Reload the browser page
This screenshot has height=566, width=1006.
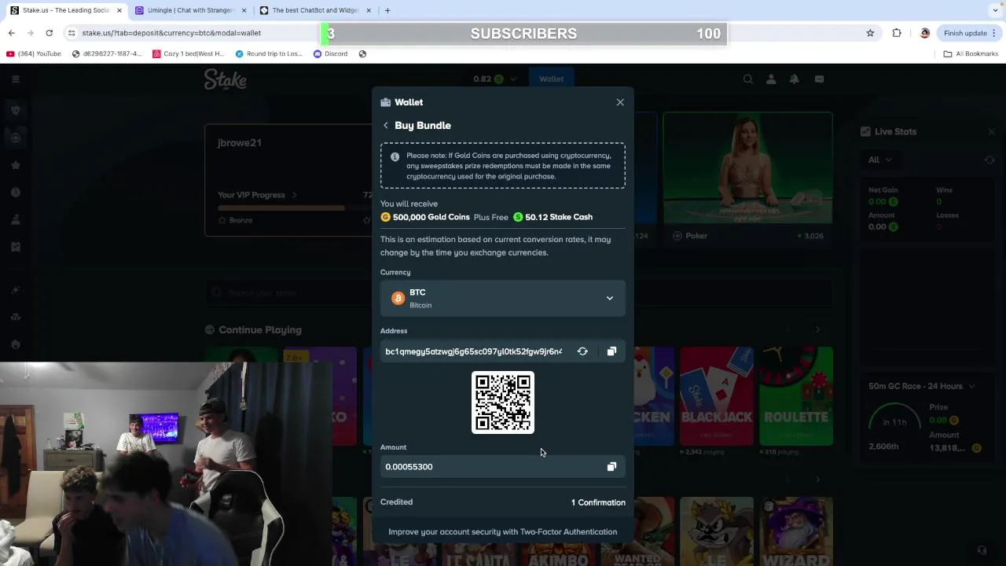[49, 33]
